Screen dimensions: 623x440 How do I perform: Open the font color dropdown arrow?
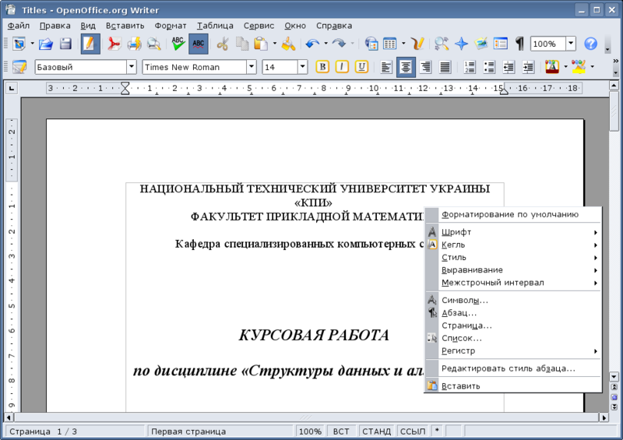click(x=566, y=67)
